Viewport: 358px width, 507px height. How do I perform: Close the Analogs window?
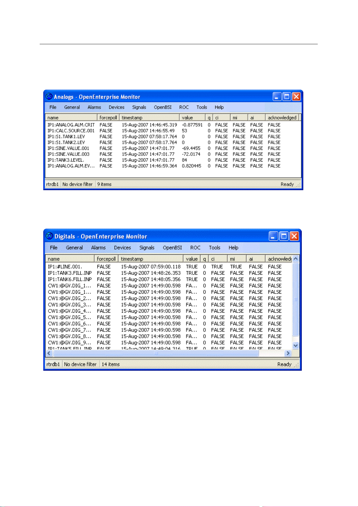point(296,97)
